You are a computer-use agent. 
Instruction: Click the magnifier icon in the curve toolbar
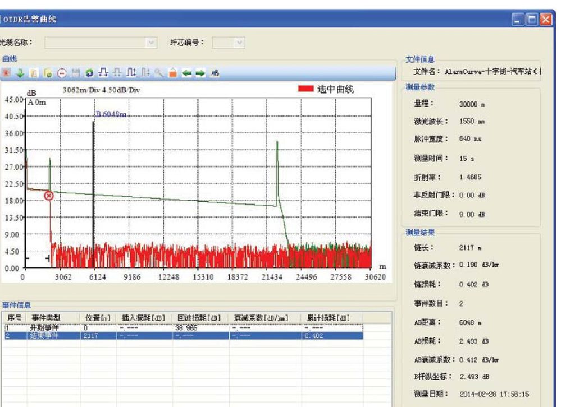tap(159, 72)
